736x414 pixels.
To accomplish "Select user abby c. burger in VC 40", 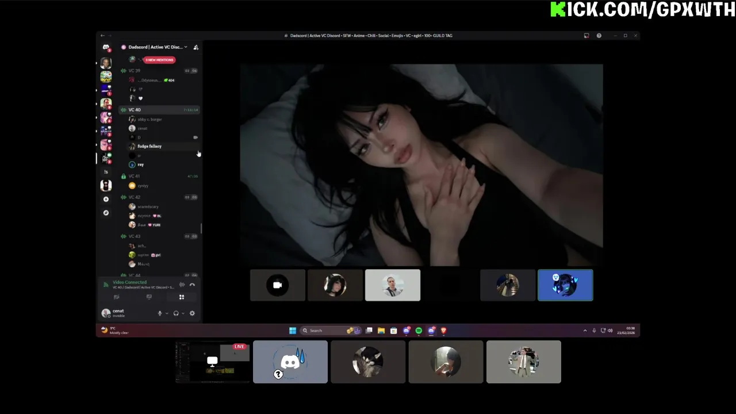I will 149,120.
